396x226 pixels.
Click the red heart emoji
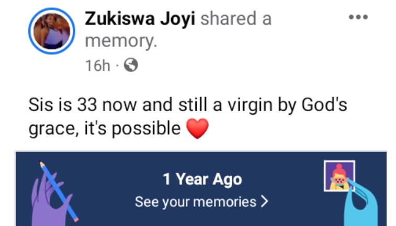[x=197, y=128]
